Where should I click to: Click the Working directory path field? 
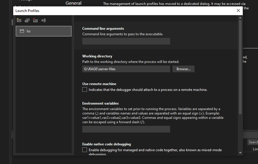[x=126, y=69]
